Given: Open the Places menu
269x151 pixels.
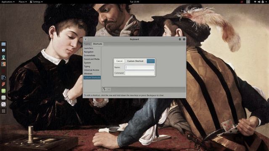Looking at the screenshot, I should point(23,2).
